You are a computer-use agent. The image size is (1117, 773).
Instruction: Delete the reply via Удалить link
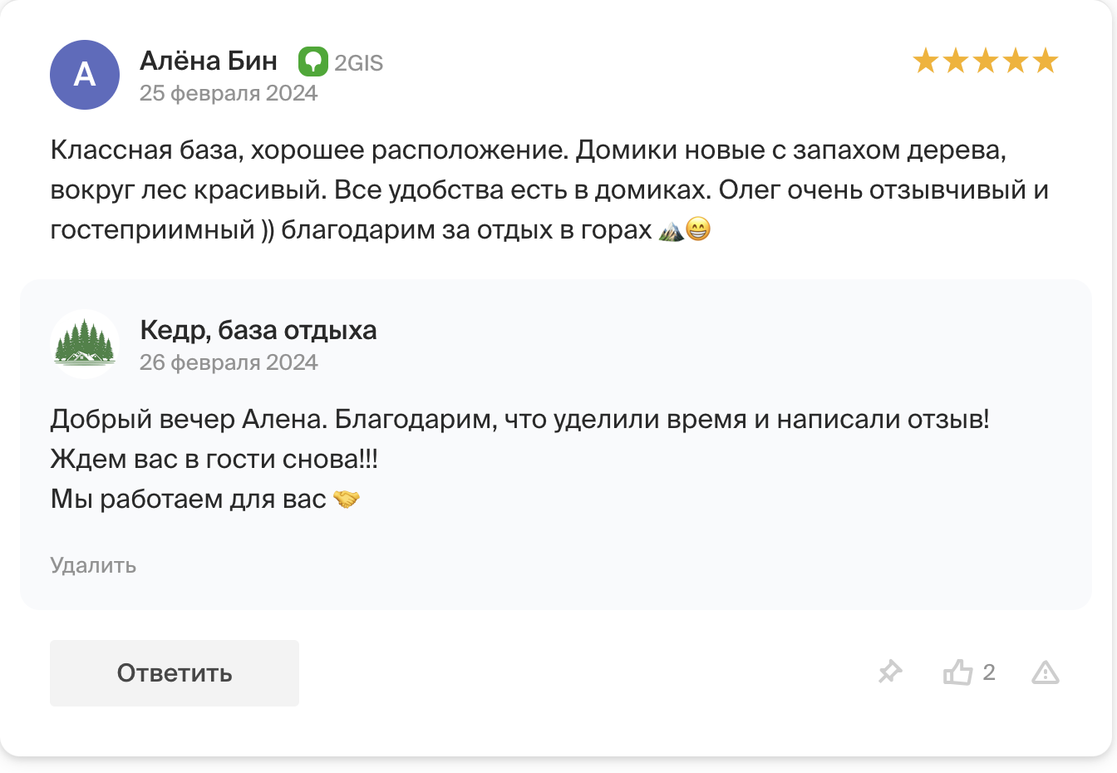pos(93,565)
